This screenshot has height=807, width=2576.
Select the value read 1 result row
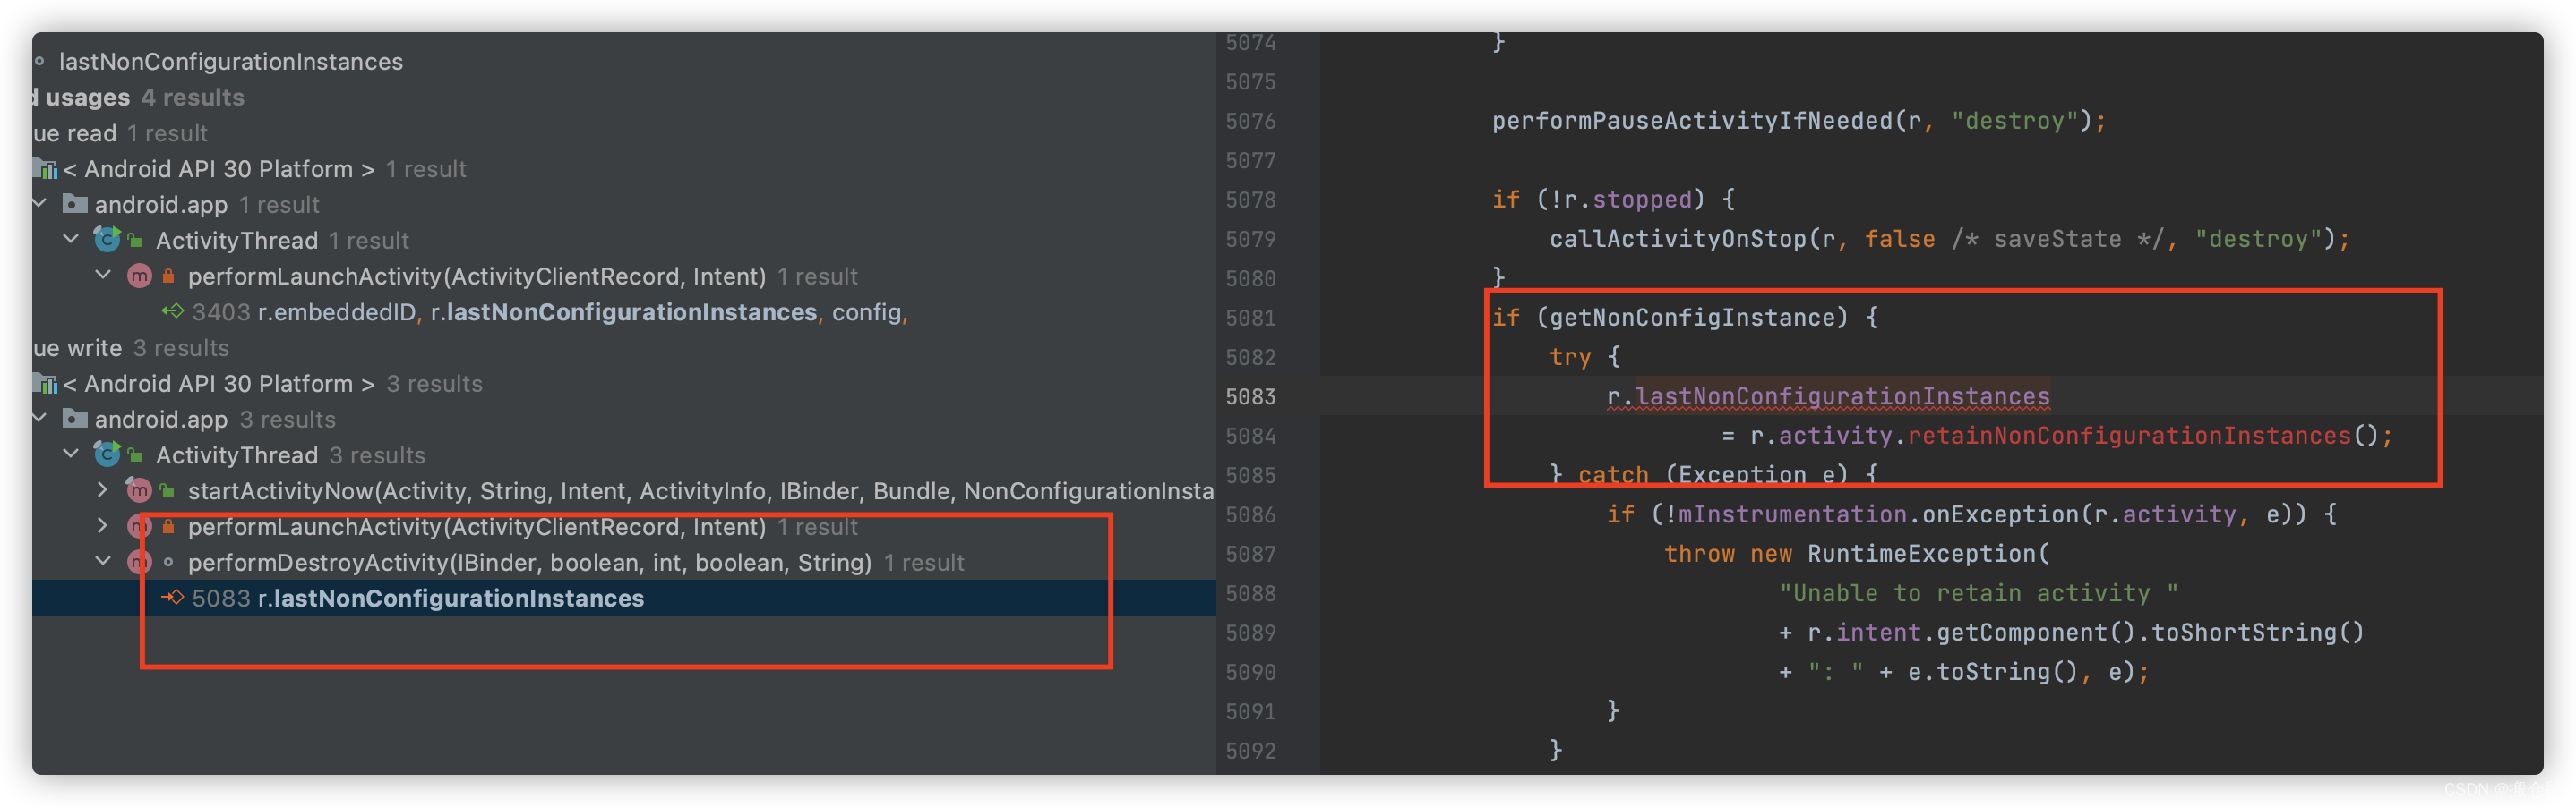pyautogui.click(x=120, y=132)
